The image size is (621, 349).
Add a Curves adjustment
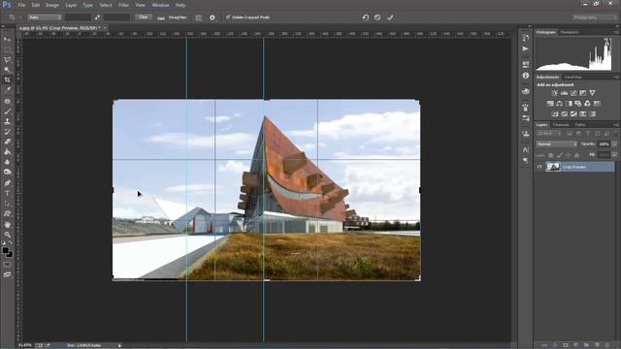(573, 93)
